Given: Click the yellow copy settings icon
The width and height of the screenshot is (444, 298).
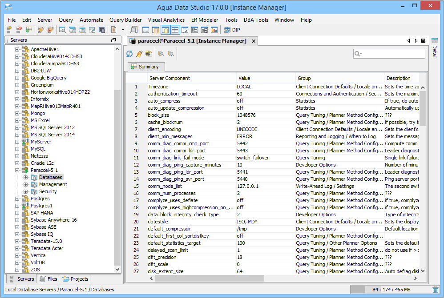Looking at the screenshot, I should pyautogui.click(x=149, y=54).
